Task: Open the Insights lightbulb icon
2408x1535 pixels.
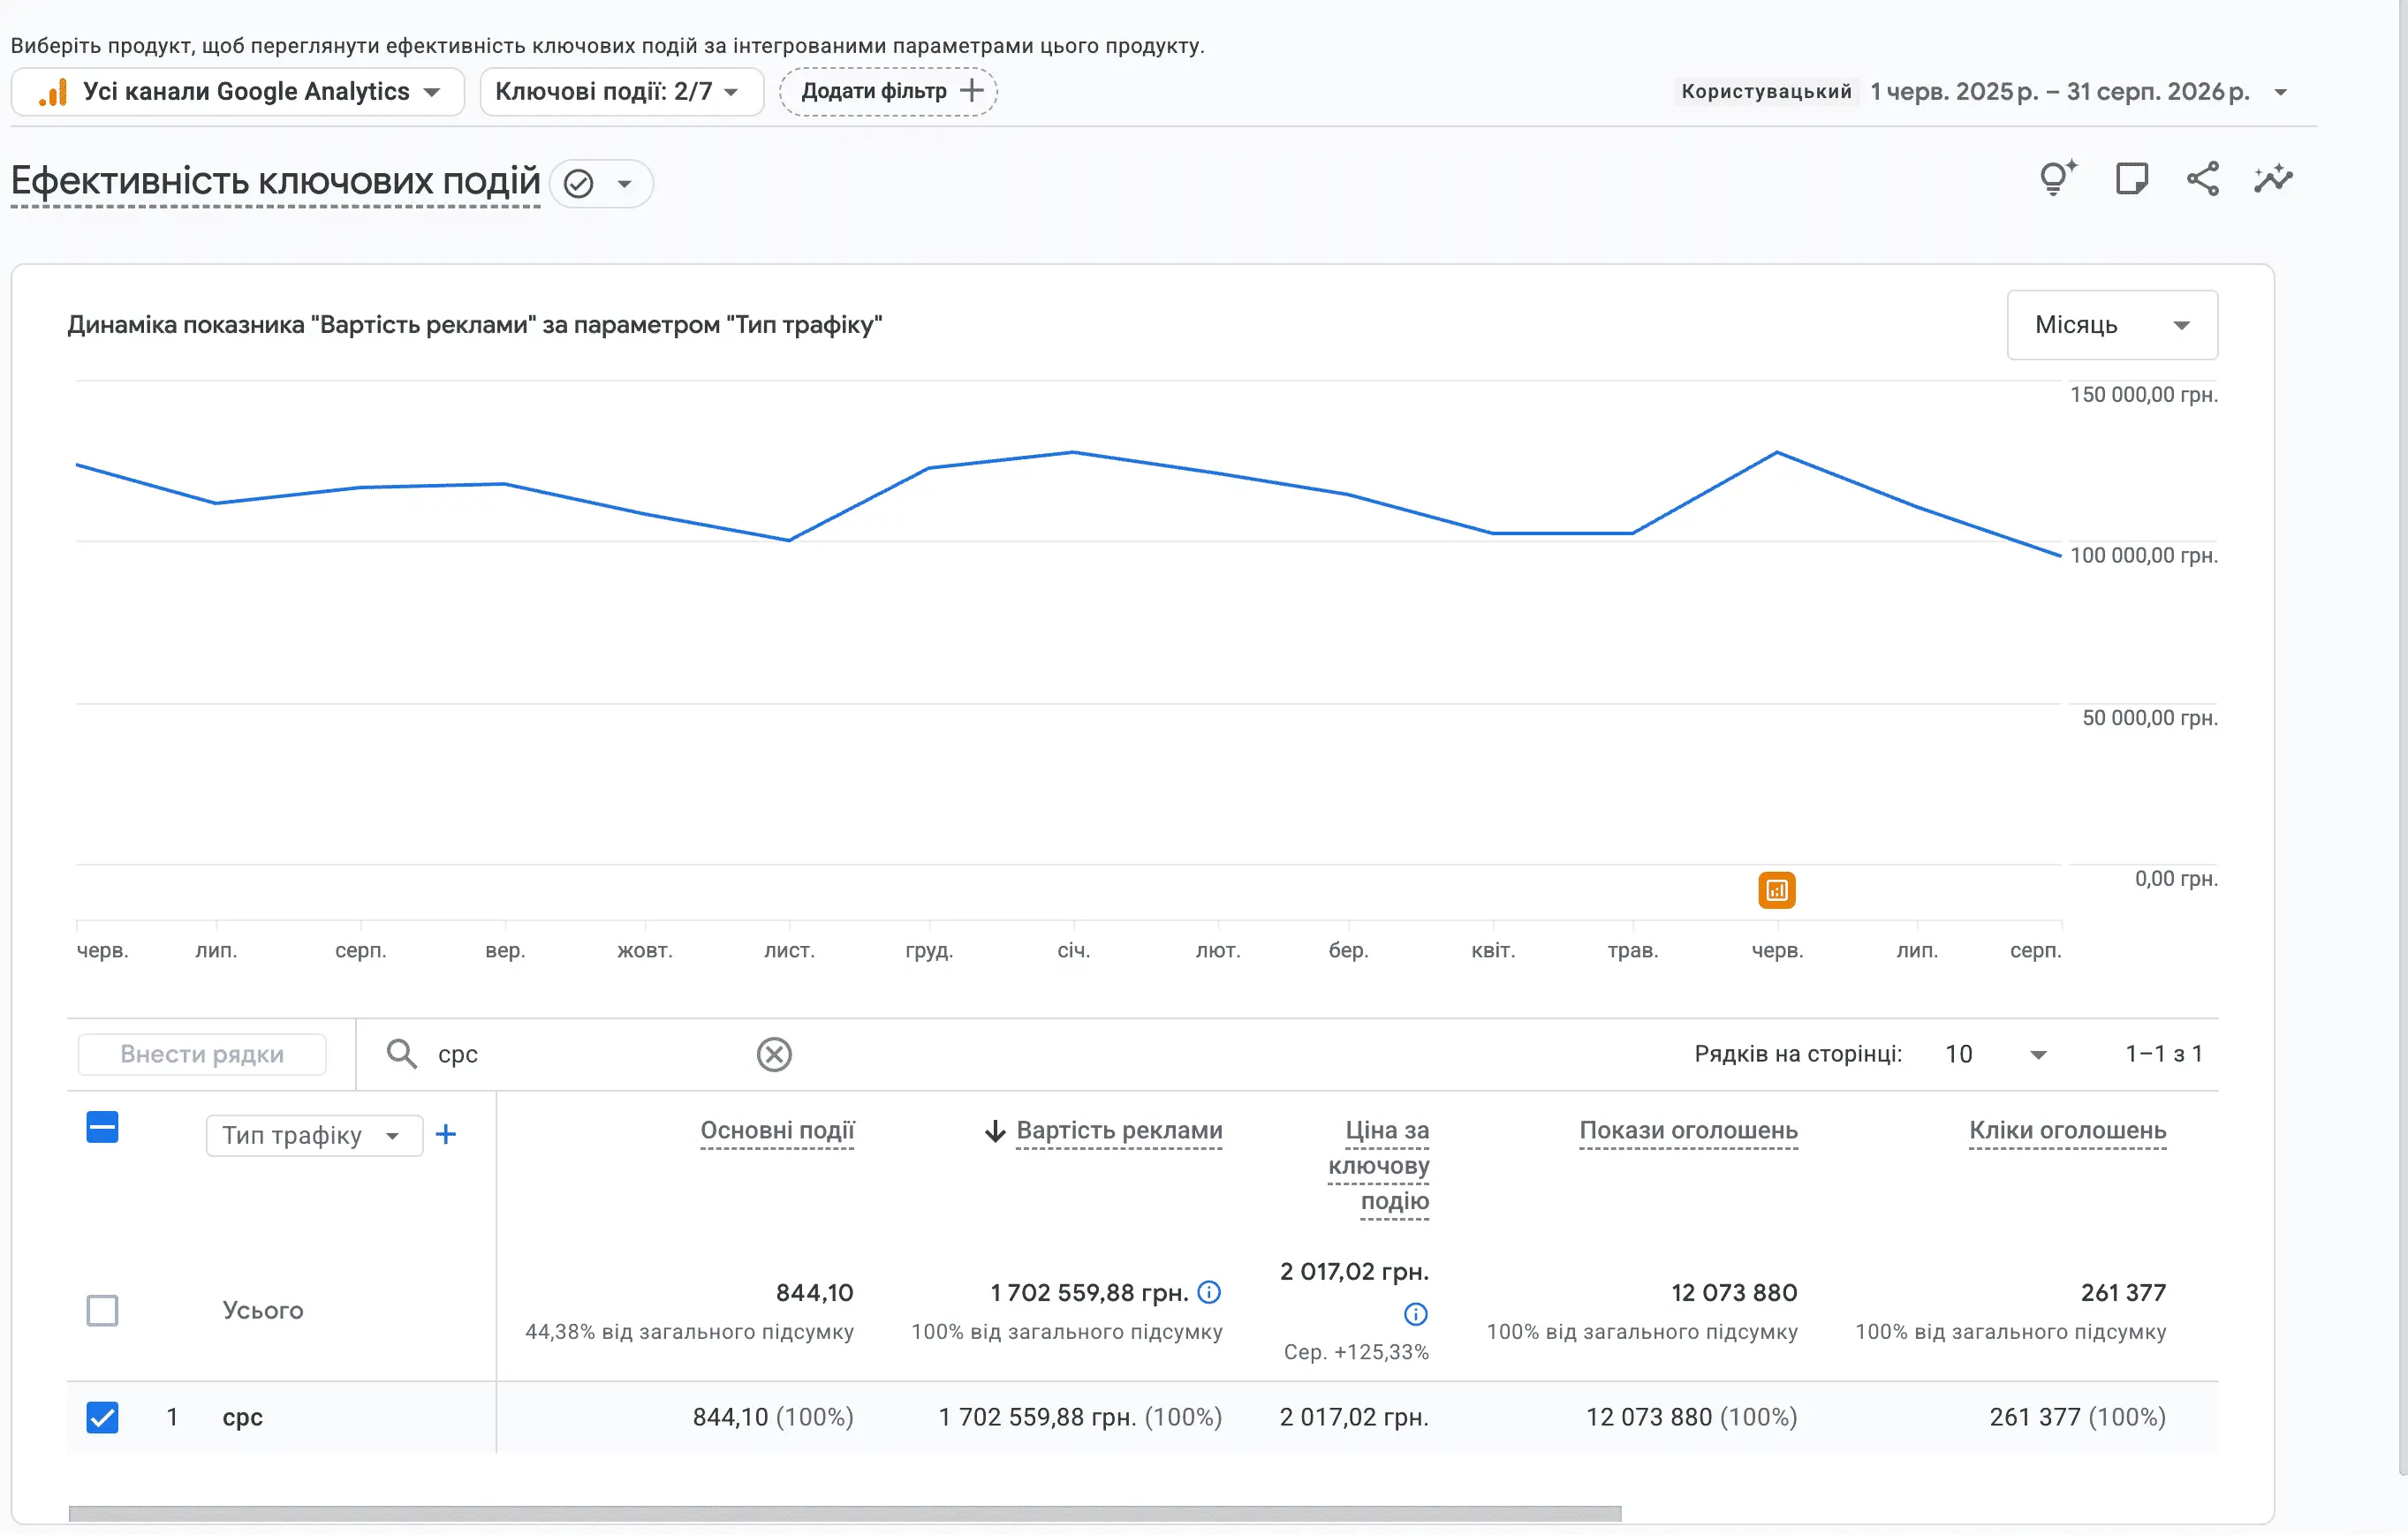Action: click(2058, 179)
